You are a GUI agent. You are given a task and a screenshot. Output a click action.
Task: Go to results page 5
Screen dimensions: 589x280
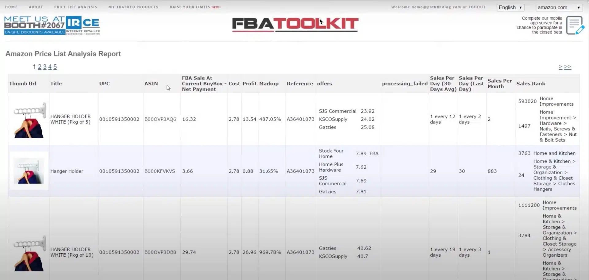[55, 67]
